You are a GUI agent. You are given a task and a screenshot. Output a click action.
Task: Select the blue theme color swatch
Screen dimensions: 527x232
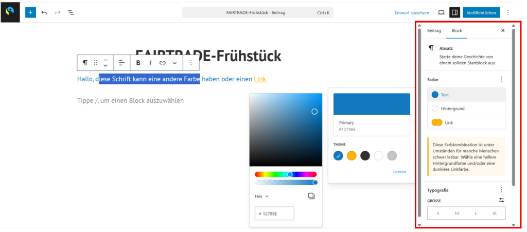point(339,155)
